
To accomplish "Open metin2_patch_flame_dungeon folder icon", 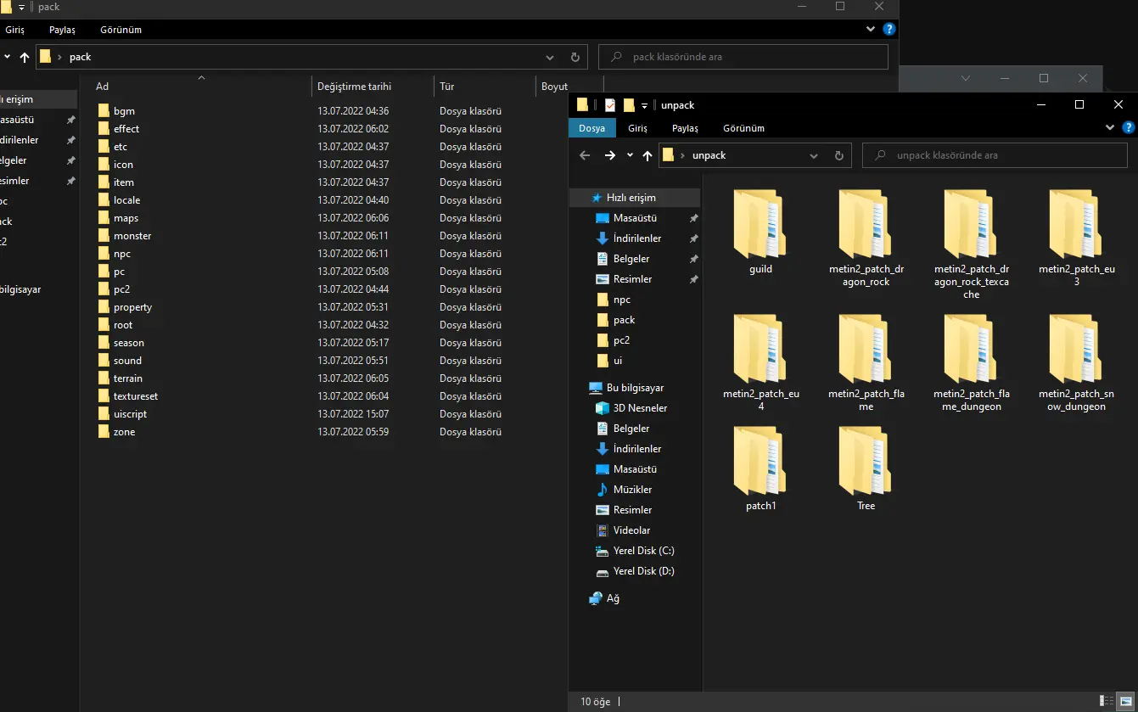I will click(x=971, y=350).
